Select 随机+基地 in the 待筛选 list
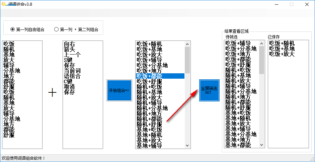This screenshot has width=315, height=162. pyautogui.click(x=238, y=75)
